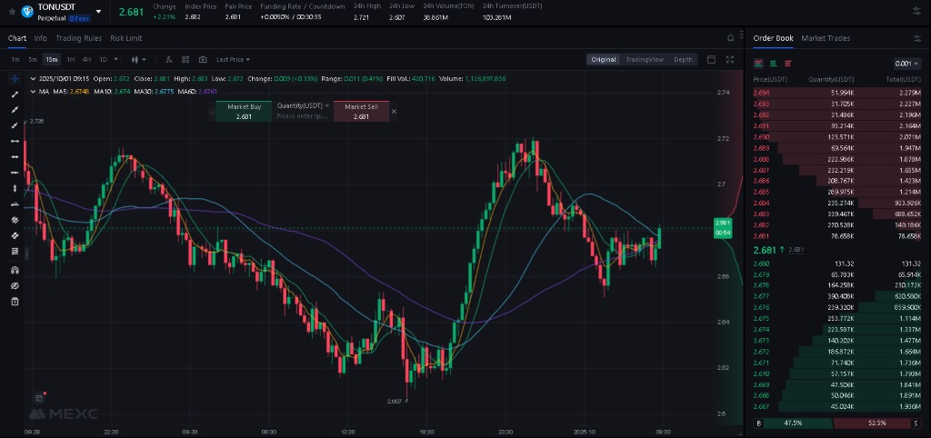
Task: Grab the quick order panel drag handle
Action: [x=211, y=112]
